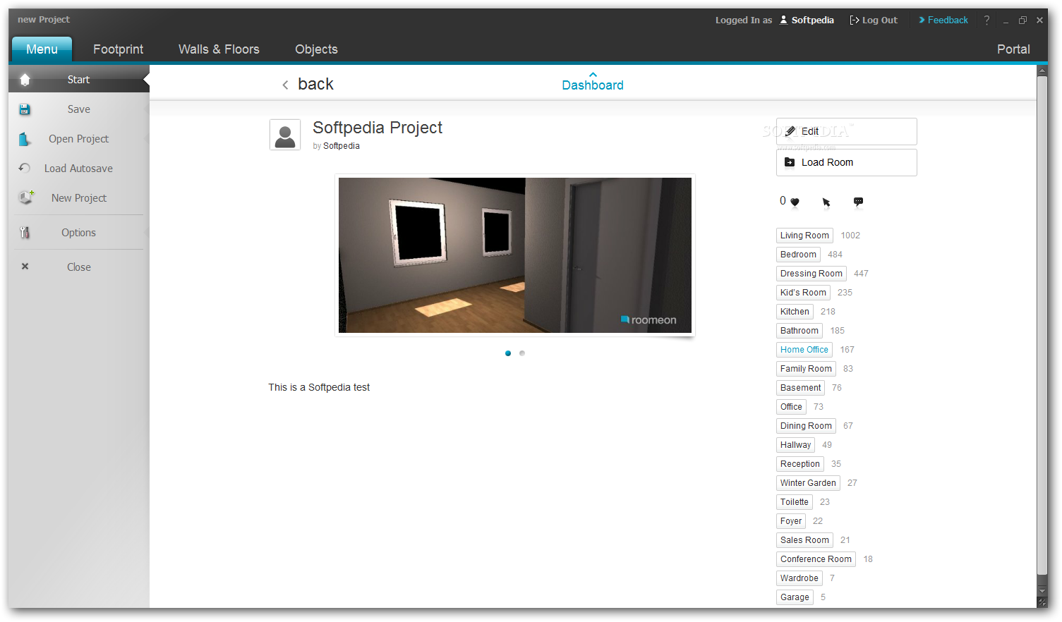The width and height of the screenshot is (1062, 622).
Task: Click the Load Room arrow icon
Action: 790,162
